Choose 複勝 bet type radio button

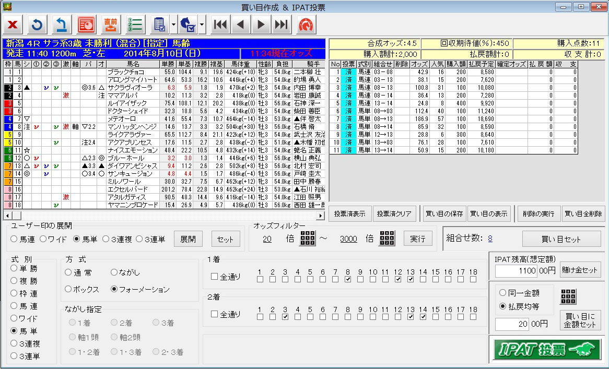(x=14, y=280)
